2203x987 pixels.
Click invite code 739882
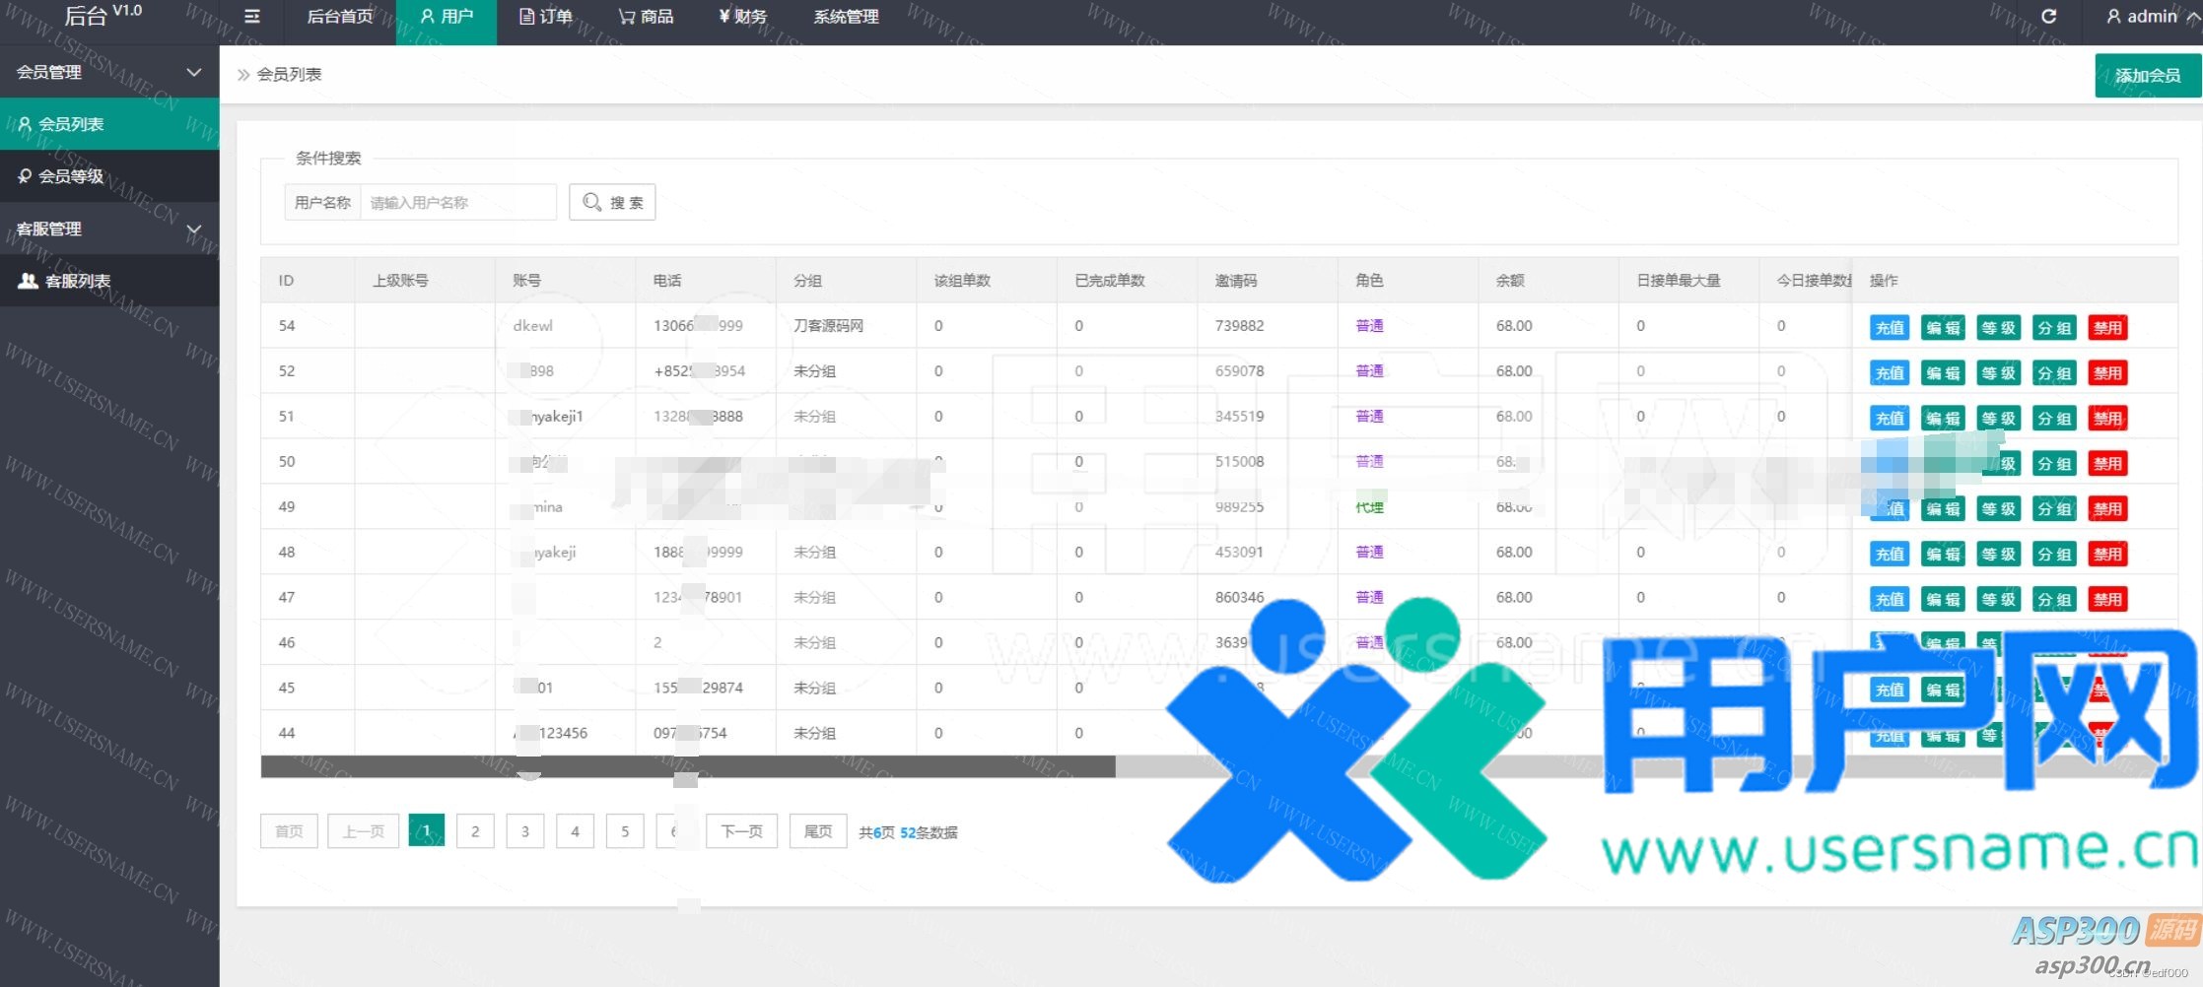coord(1239,326)
